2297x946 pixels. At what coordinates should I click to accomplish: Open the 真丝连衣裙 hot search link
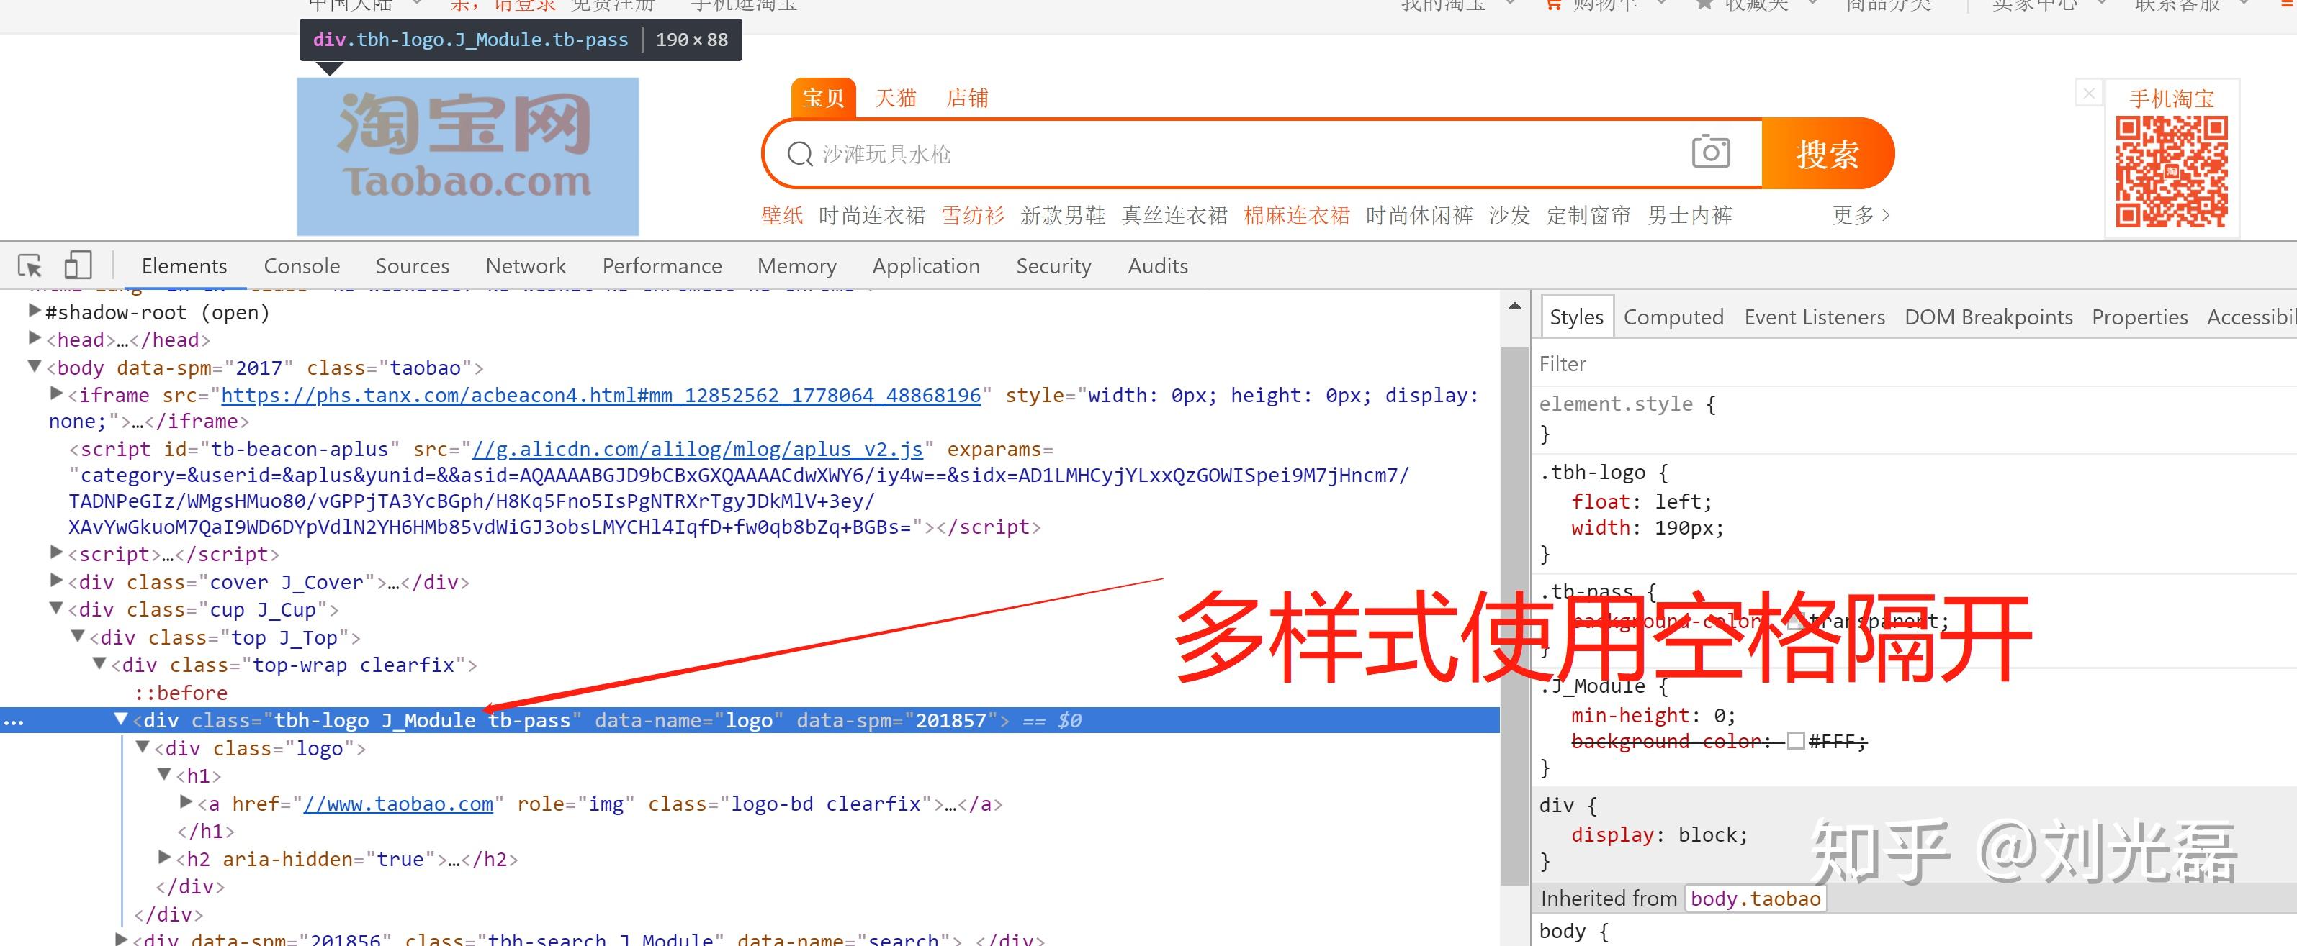1174,216
